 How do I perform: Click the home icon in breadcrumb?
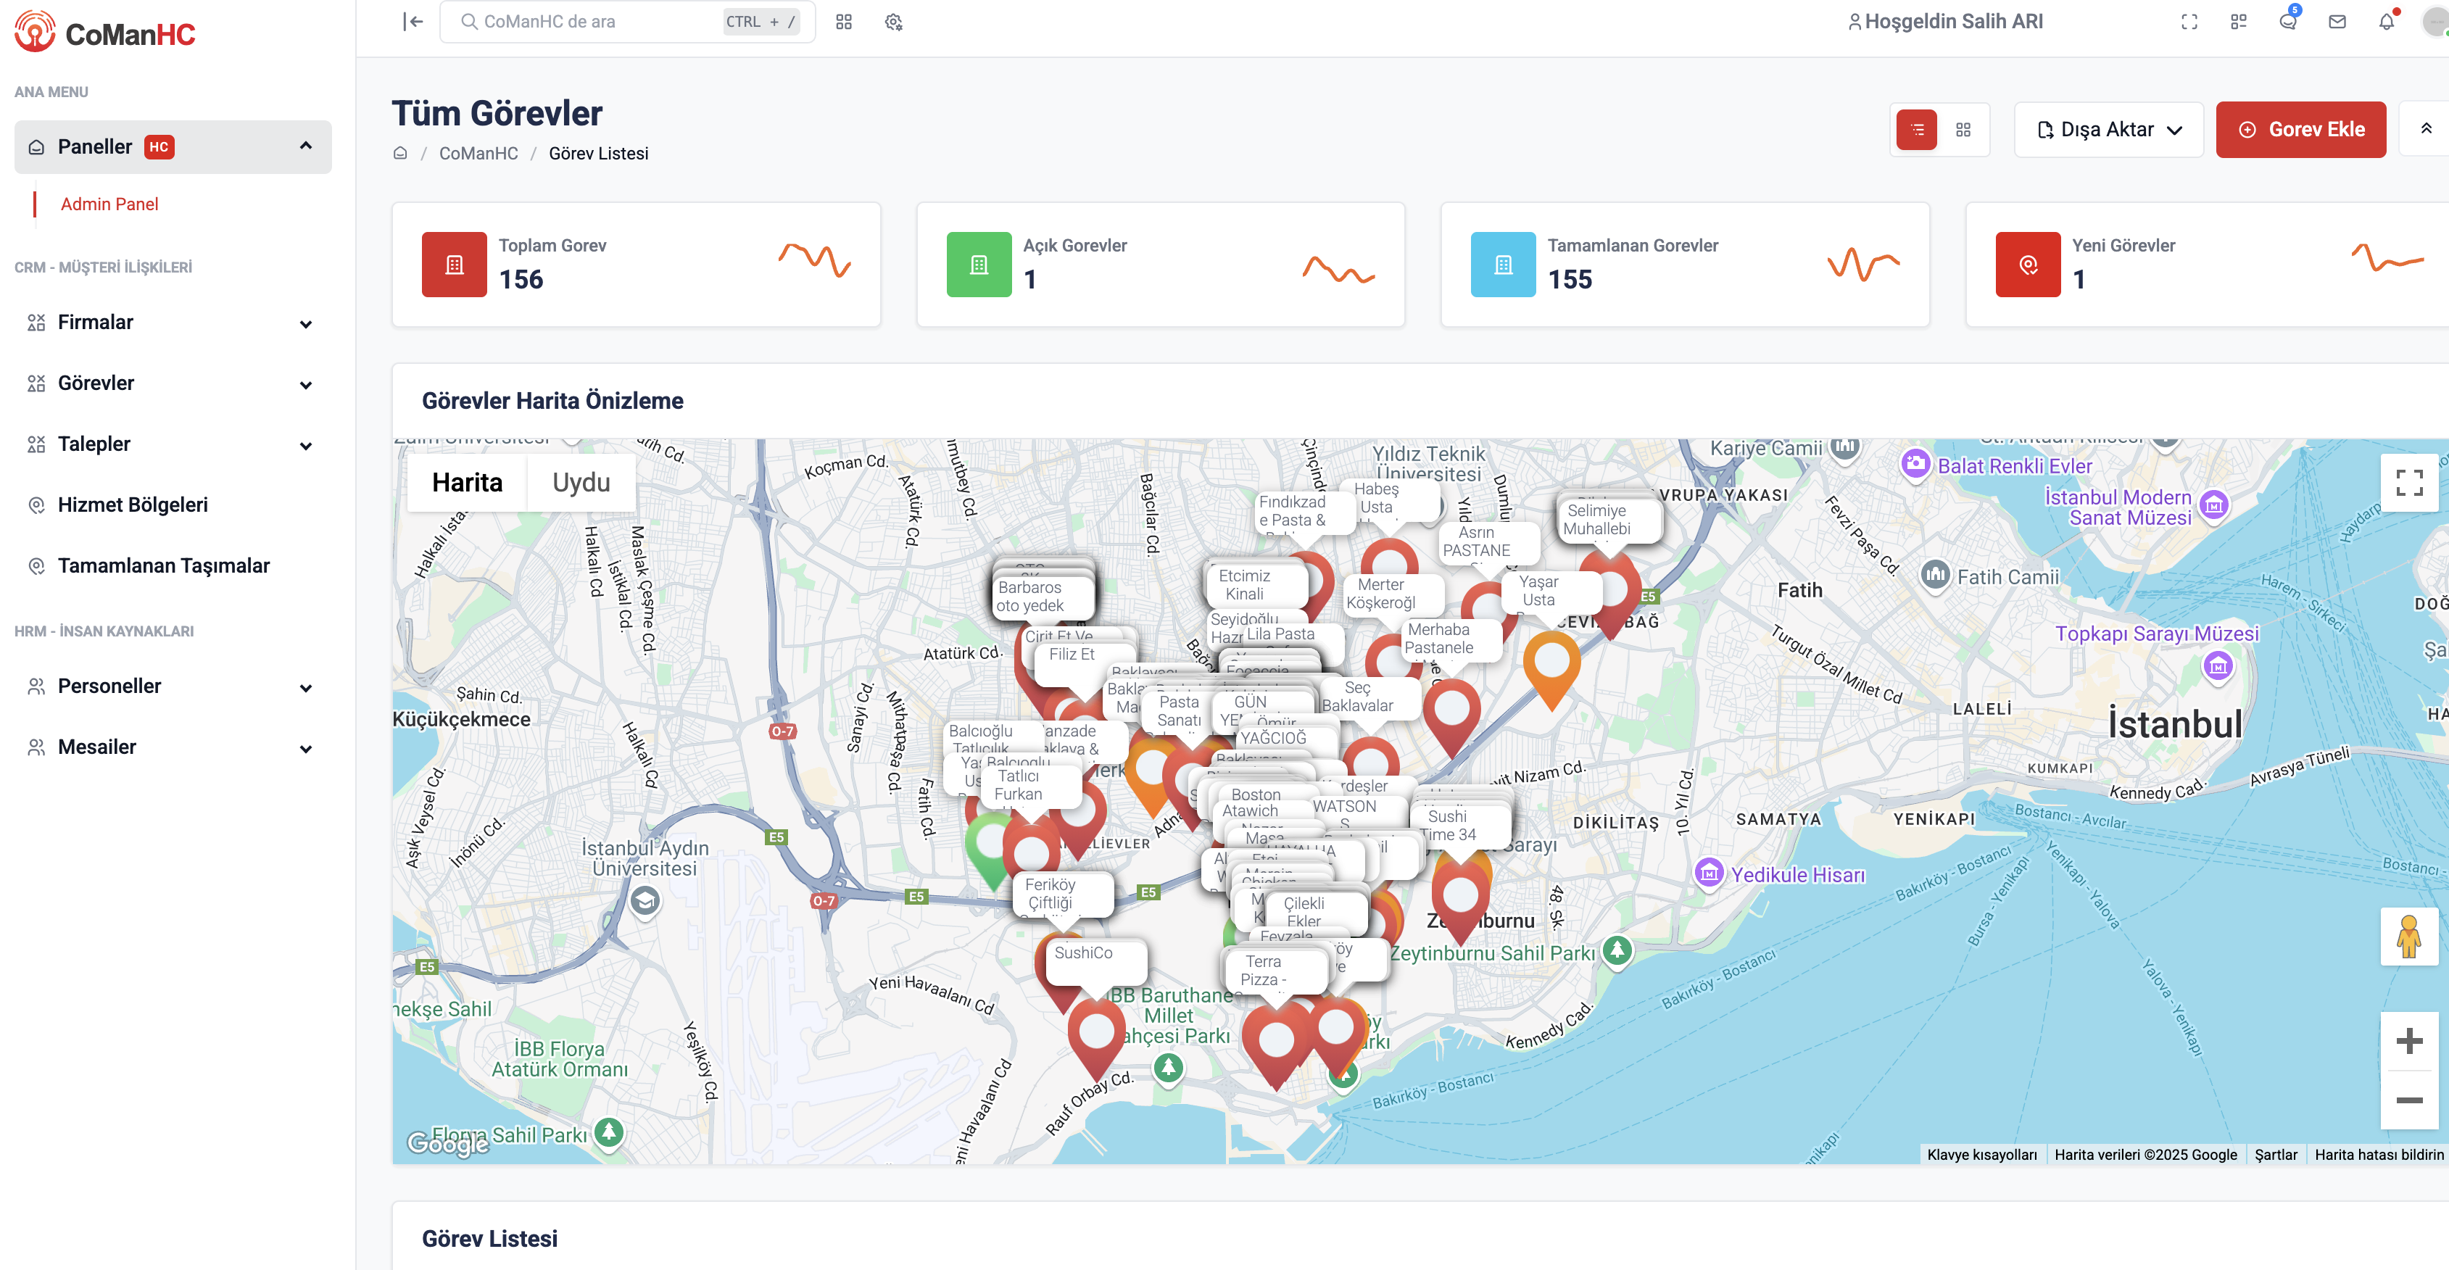(x=400, y=153)
